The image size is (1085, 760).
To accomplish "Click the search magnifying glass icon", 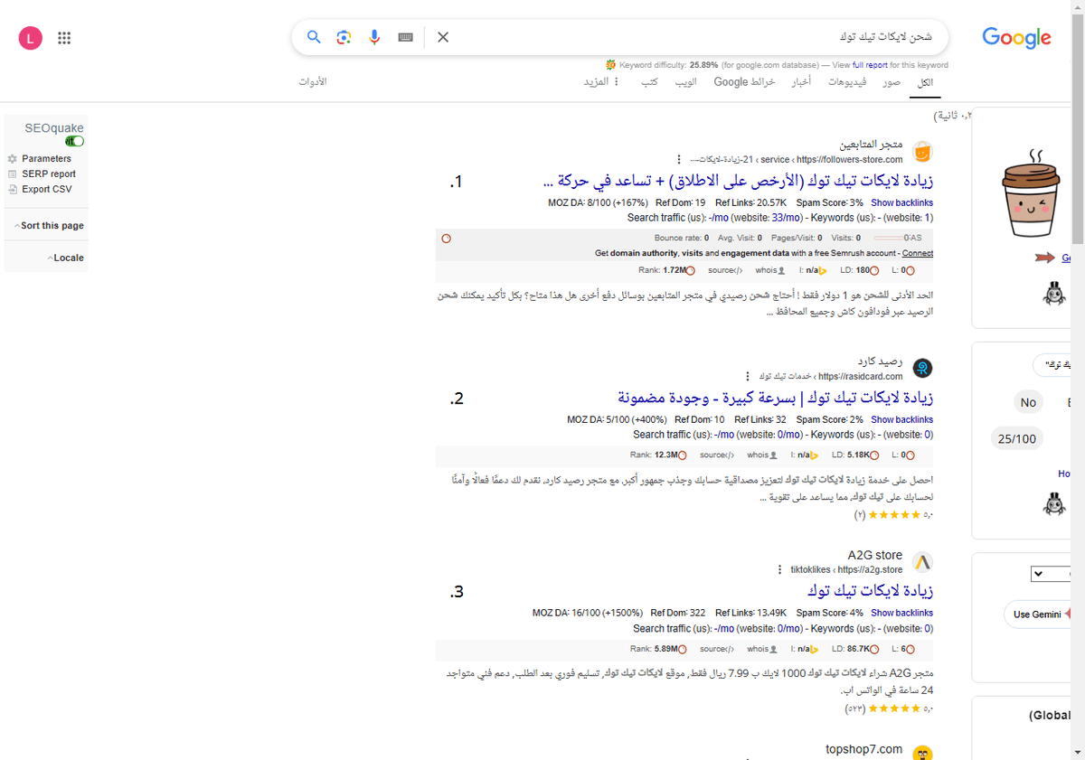I will [314, 37].
